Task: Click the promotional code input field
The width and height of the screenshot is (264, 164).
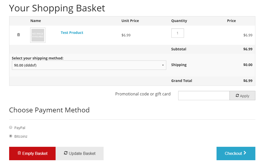Action: coord(204,95)
